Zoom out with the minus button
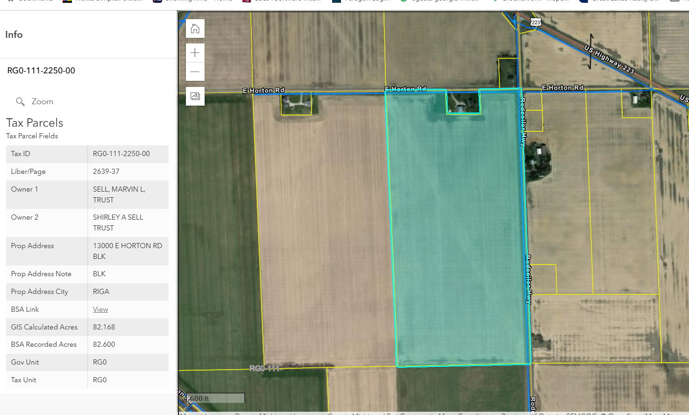Image resolution: width=689 pixels, height=415 pixels. click(195, 72)
